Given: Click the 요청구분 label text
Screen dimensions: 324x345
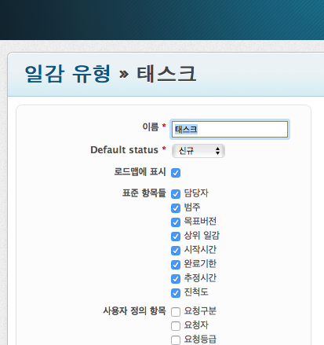Looking at the screenshot, I should (200, 311).
